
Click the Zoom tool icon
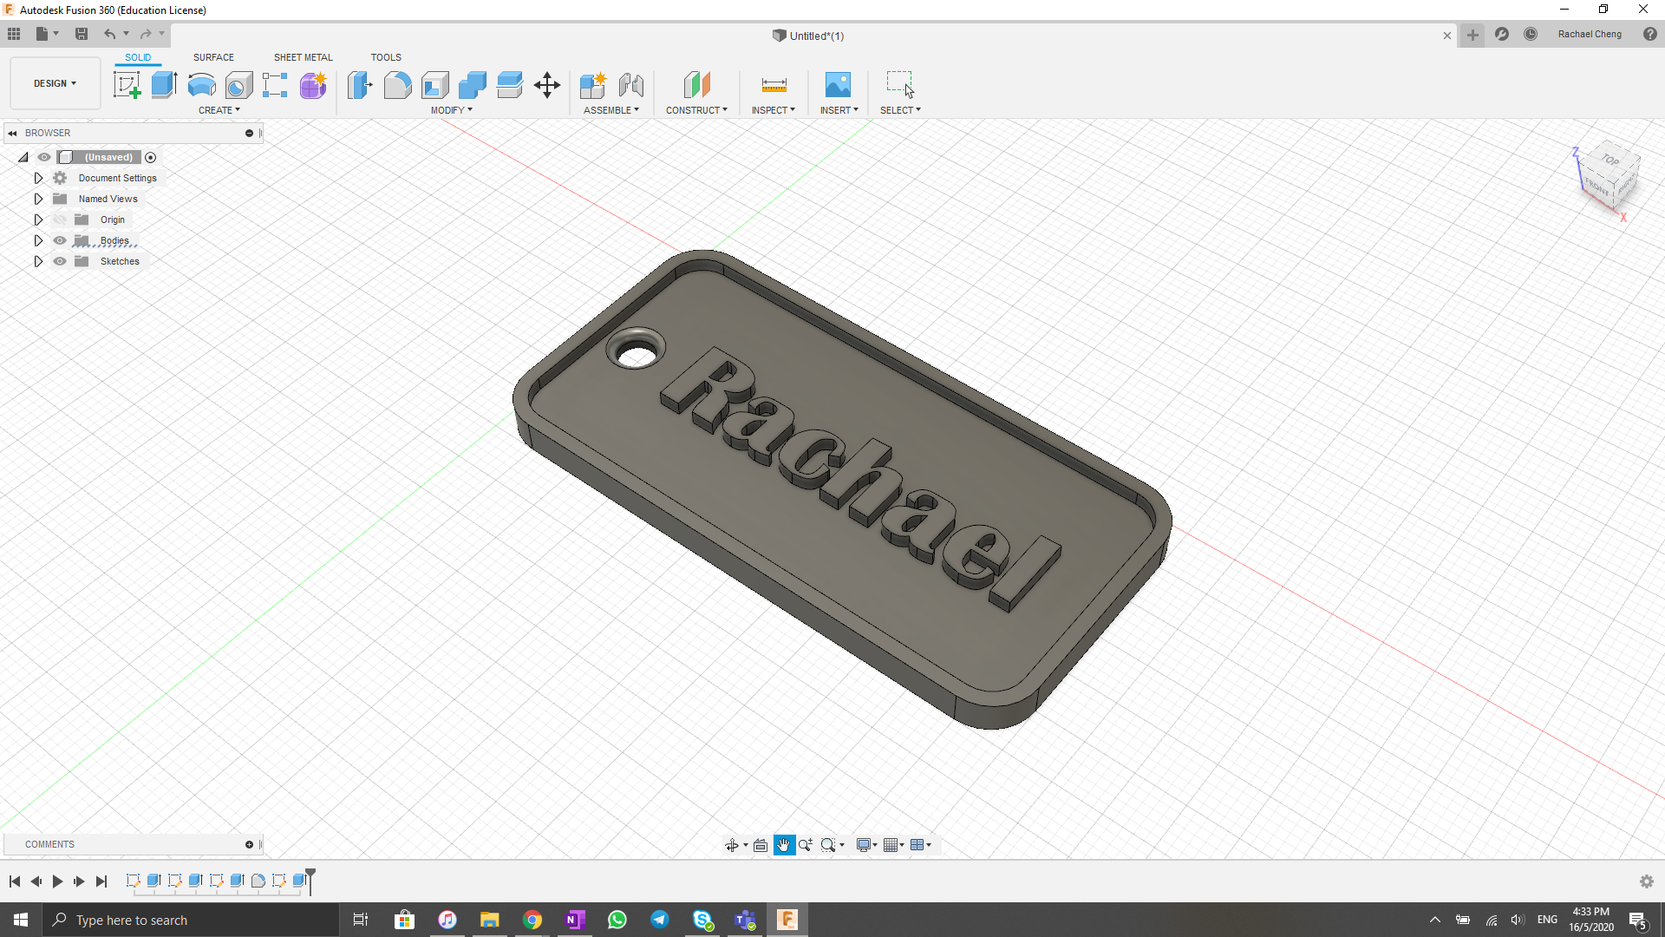pos(806,845)
